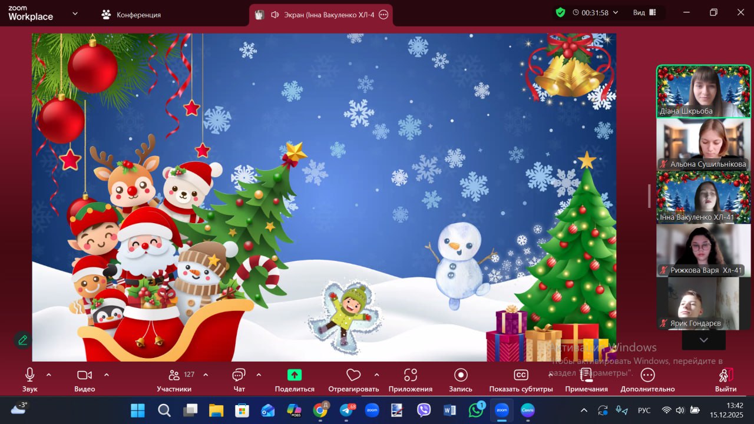Viewport: 754px width, 424px height.
Task: Toggle the microphone with Звук button
Action: 29,375
